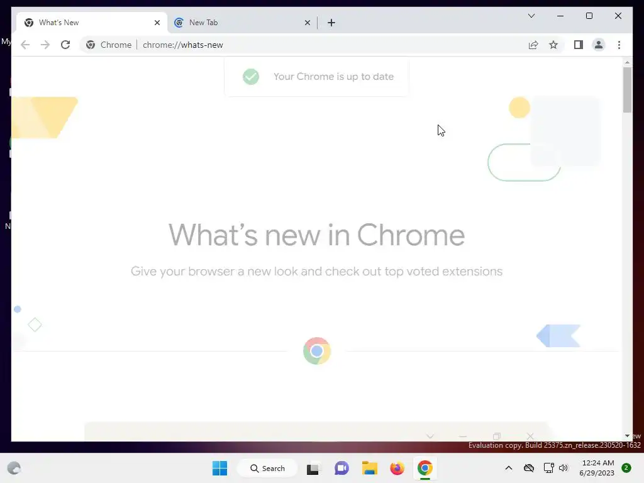
Task: Click the Chrome site info chip in address bar
Action: (109, 45)
